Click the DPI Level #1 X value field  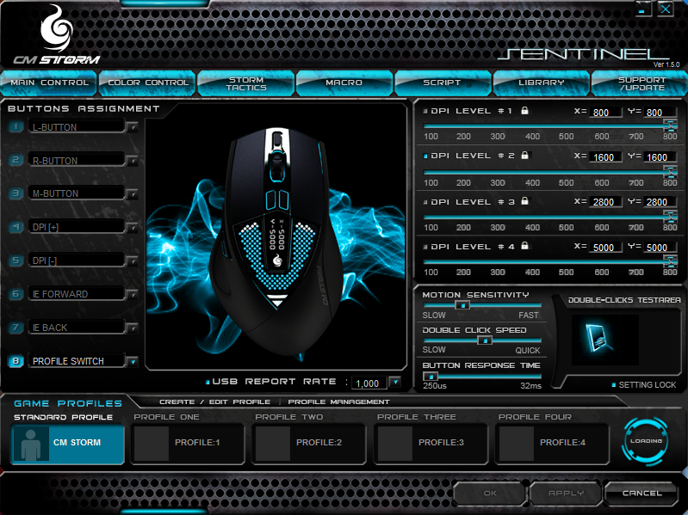pos(605,112)
